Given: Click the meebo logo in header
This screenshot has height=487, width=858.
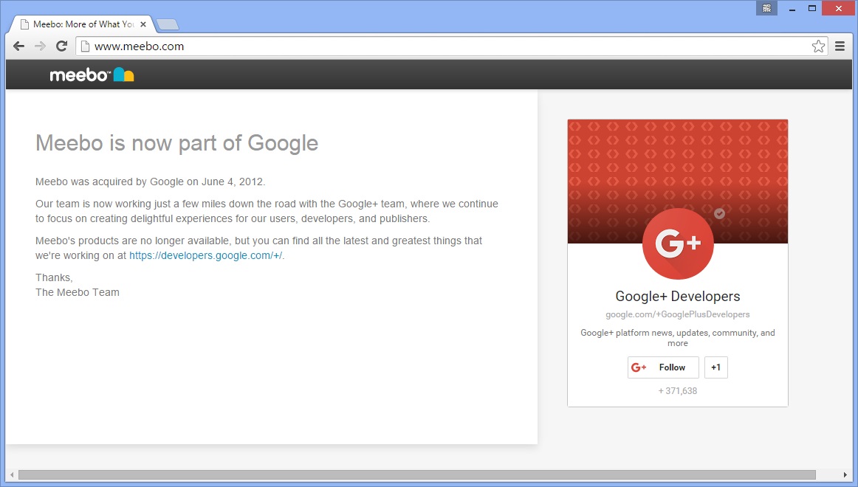Looking at the screenshot, I should [x=92, y=75].
